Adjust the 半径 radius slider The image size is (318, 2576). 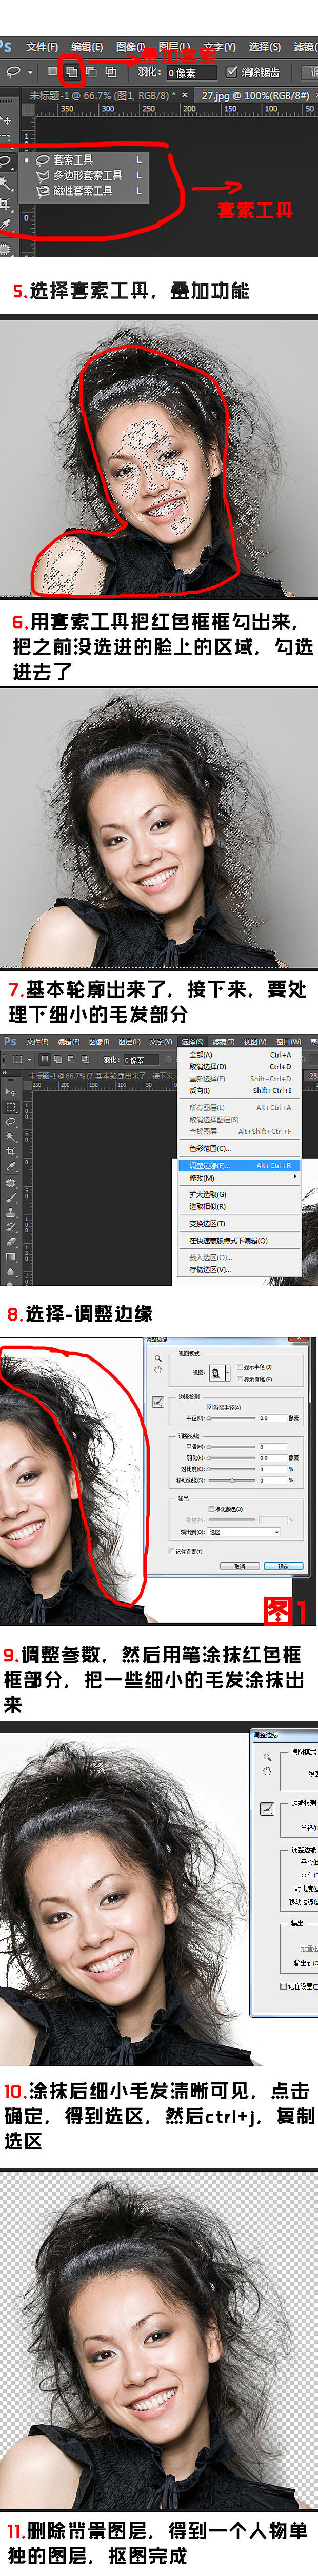coord(231,1418)
